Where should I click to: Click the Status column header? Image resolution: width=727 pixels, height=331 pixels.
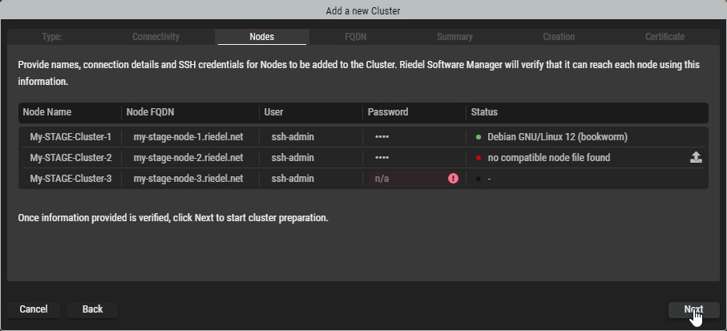click(484, 112)
